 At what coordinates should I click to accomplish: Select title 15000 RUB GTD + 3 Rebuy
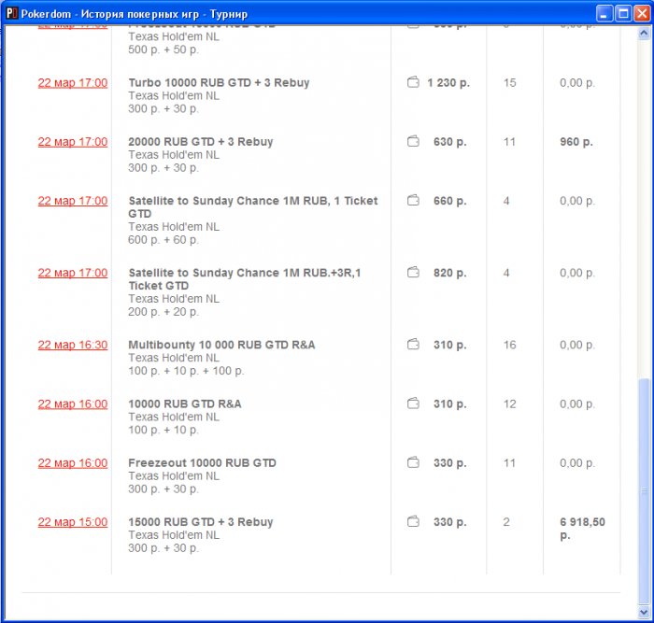(x=201, y=522)
